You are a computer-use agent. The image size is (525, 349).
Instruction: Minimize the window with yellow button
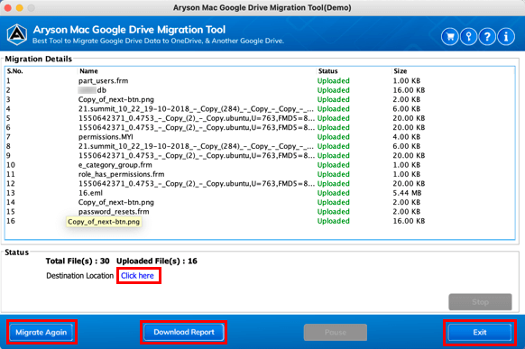click(x=20, y=8)
